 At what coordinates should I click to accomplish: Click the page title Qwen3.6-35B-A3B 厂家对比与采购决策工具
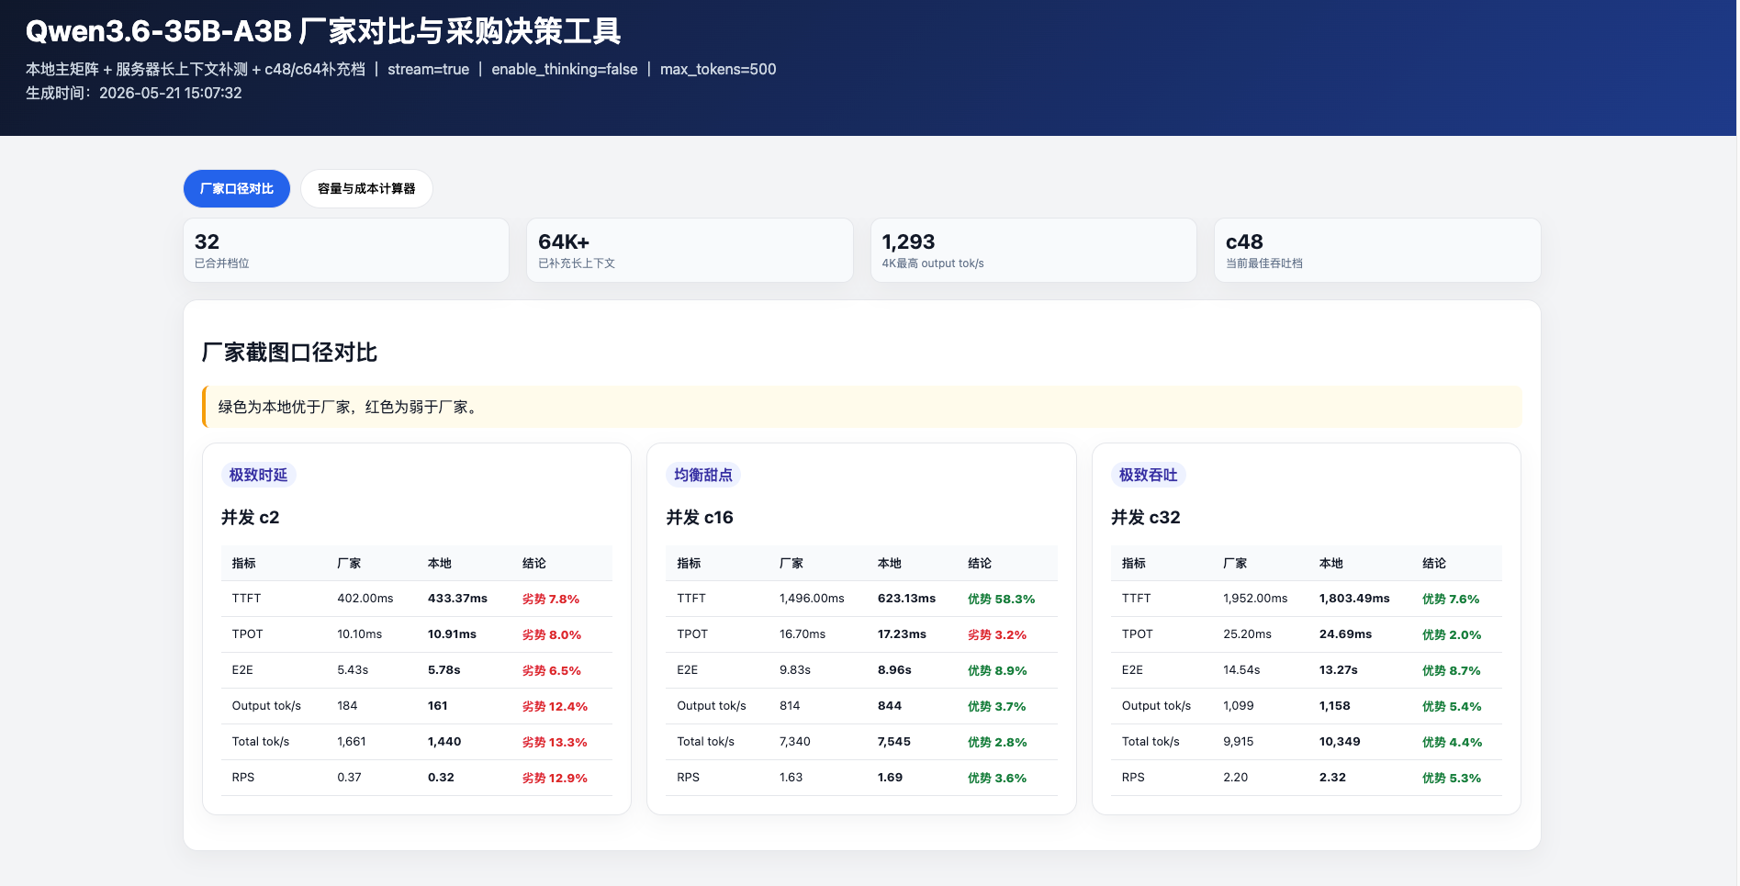click(323, 31)
